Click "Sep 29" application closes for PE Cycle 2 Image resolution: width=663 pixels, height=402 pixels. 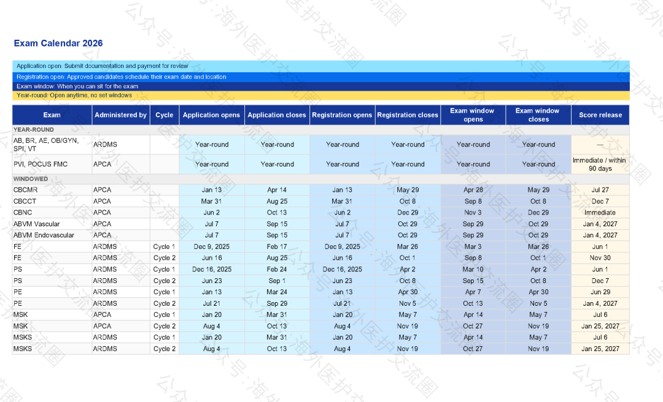pos(277,303)
